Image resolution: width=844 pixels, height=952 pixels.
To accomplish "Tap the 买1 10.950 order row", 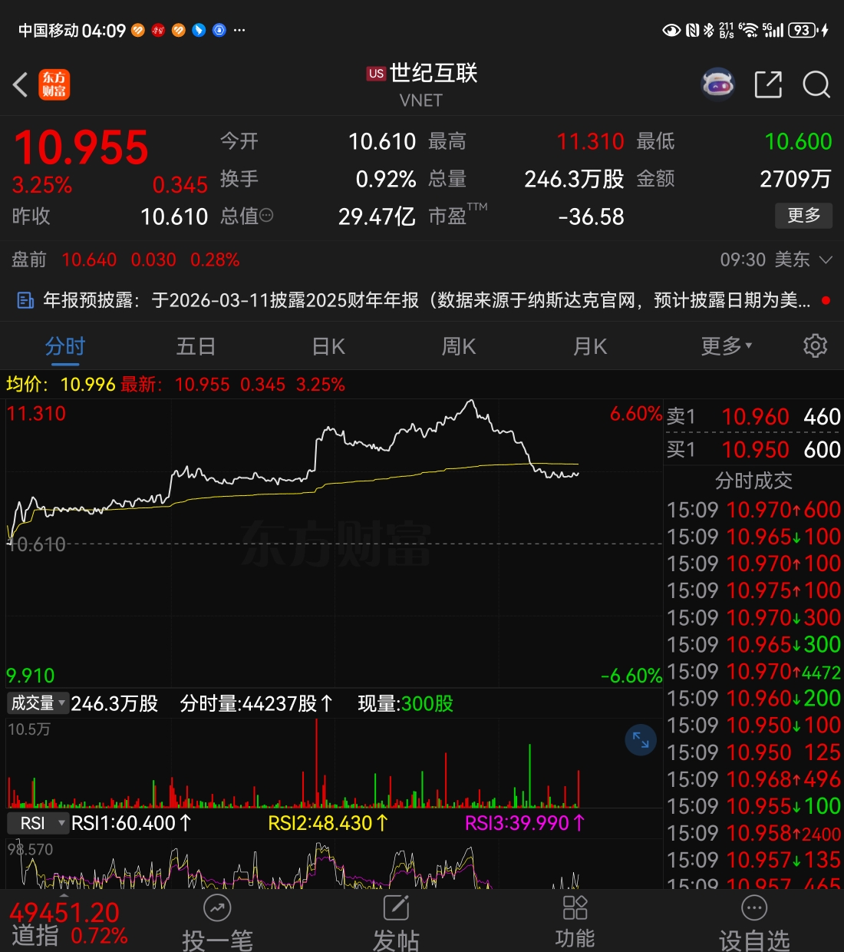I will [x=753, y=449].
